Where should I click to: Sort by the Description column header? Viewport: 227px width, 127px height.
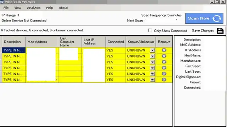tap(13, 42)
